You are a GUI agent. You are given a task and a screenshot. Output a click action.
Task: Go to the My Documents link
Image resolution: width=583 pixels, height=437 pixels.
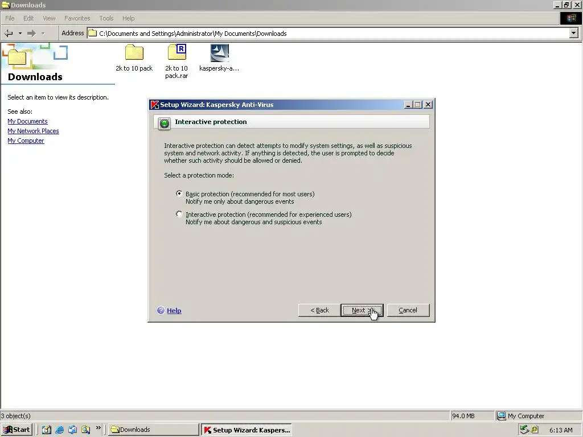click(x=27, y=121)
